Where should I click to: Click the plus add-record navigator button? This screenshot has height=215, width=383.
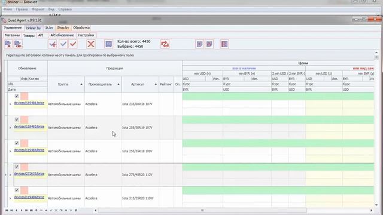(36, 210)
